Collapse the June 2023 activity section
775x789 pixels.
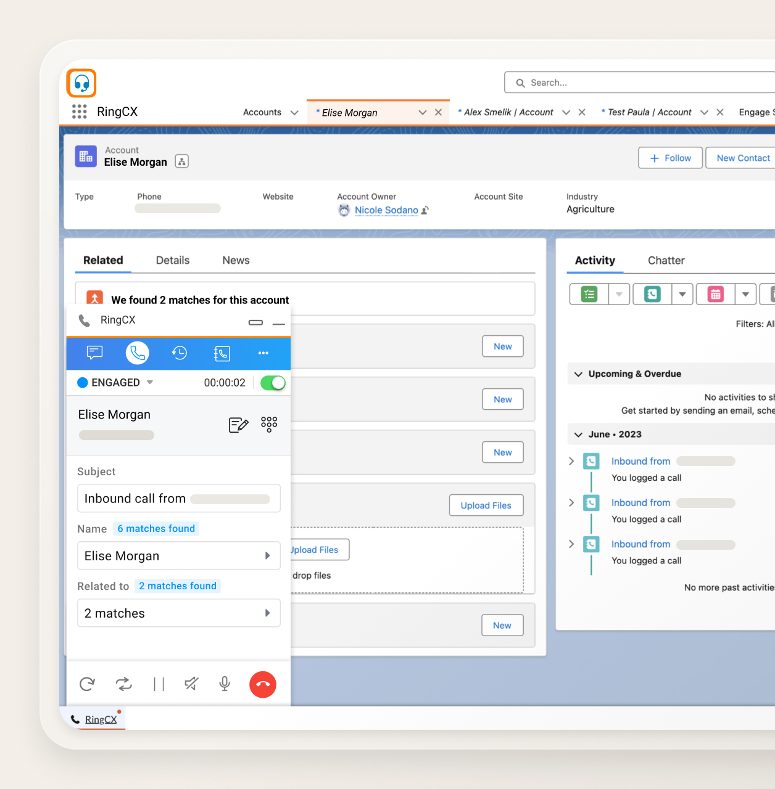pos(578,434)
